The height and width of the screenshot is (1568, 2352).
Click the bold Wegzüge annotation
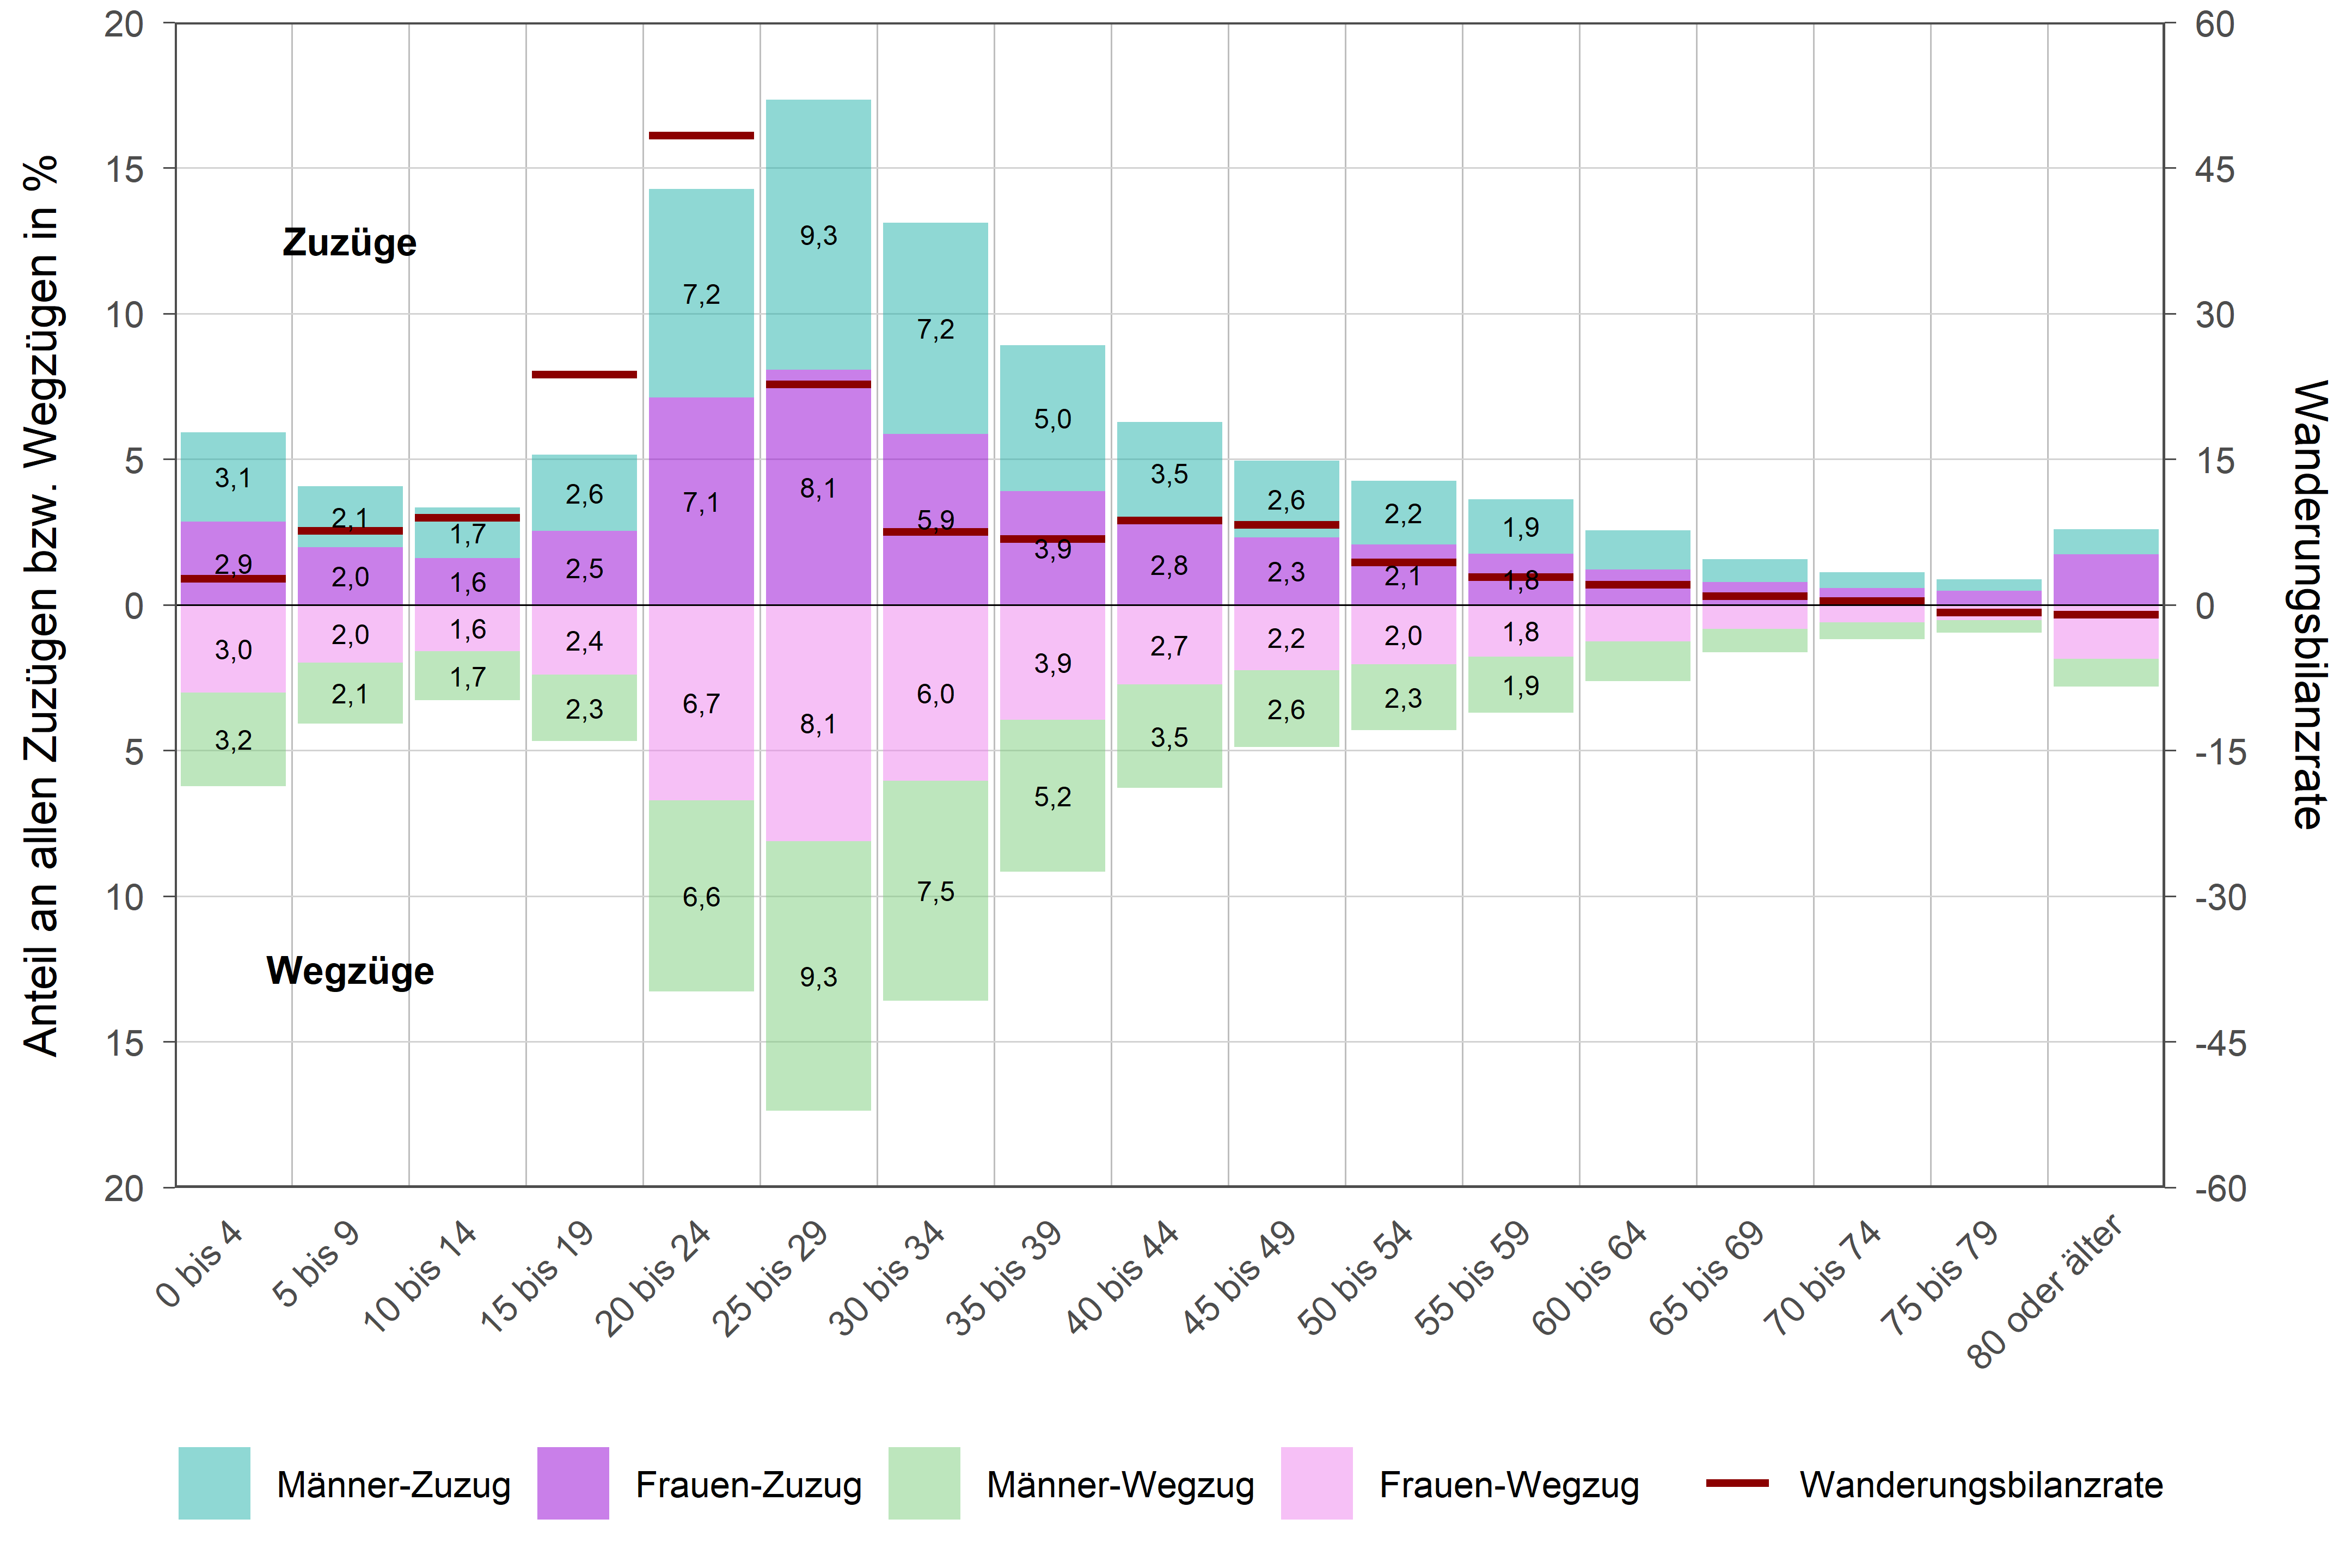350,971
